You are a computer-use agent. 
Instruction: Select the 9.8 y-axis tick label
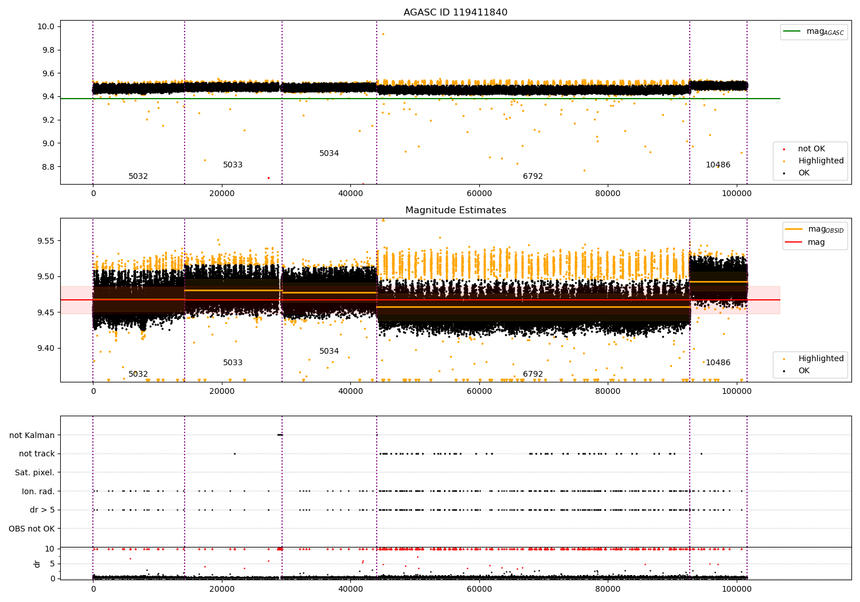coord(48,50)
